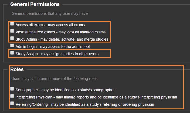Click "may delete, activate, and merge studies" text
The width and height of the screenshot is (190, 113).
click(74, 39)
